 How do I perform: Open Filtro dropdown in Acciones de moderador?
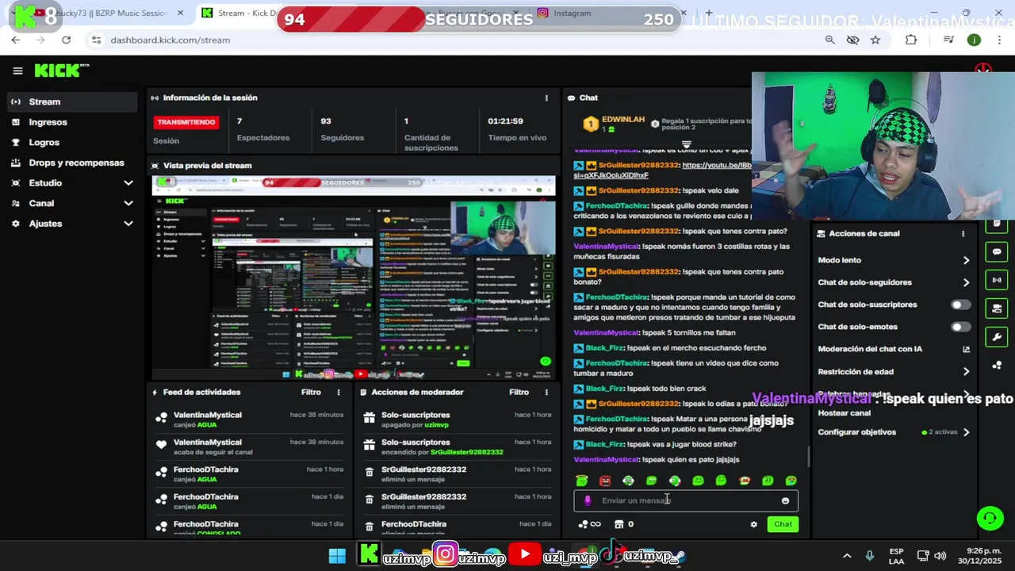pos(519,392)
